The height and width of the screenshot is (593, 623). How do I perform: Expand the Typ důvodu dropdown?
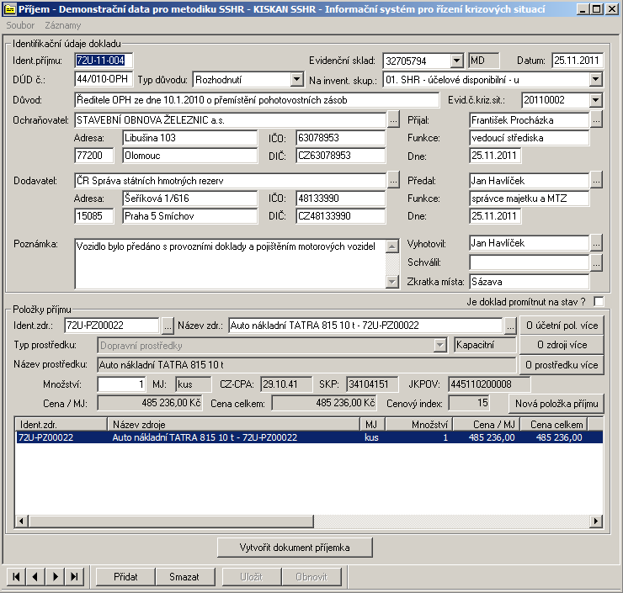pyautogui.click(x=296, y=80)
